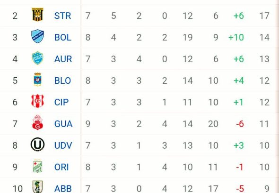Viewport: 279px width, 193px height.
Task: Open the AUR team link
Action: tap(63, 59)
